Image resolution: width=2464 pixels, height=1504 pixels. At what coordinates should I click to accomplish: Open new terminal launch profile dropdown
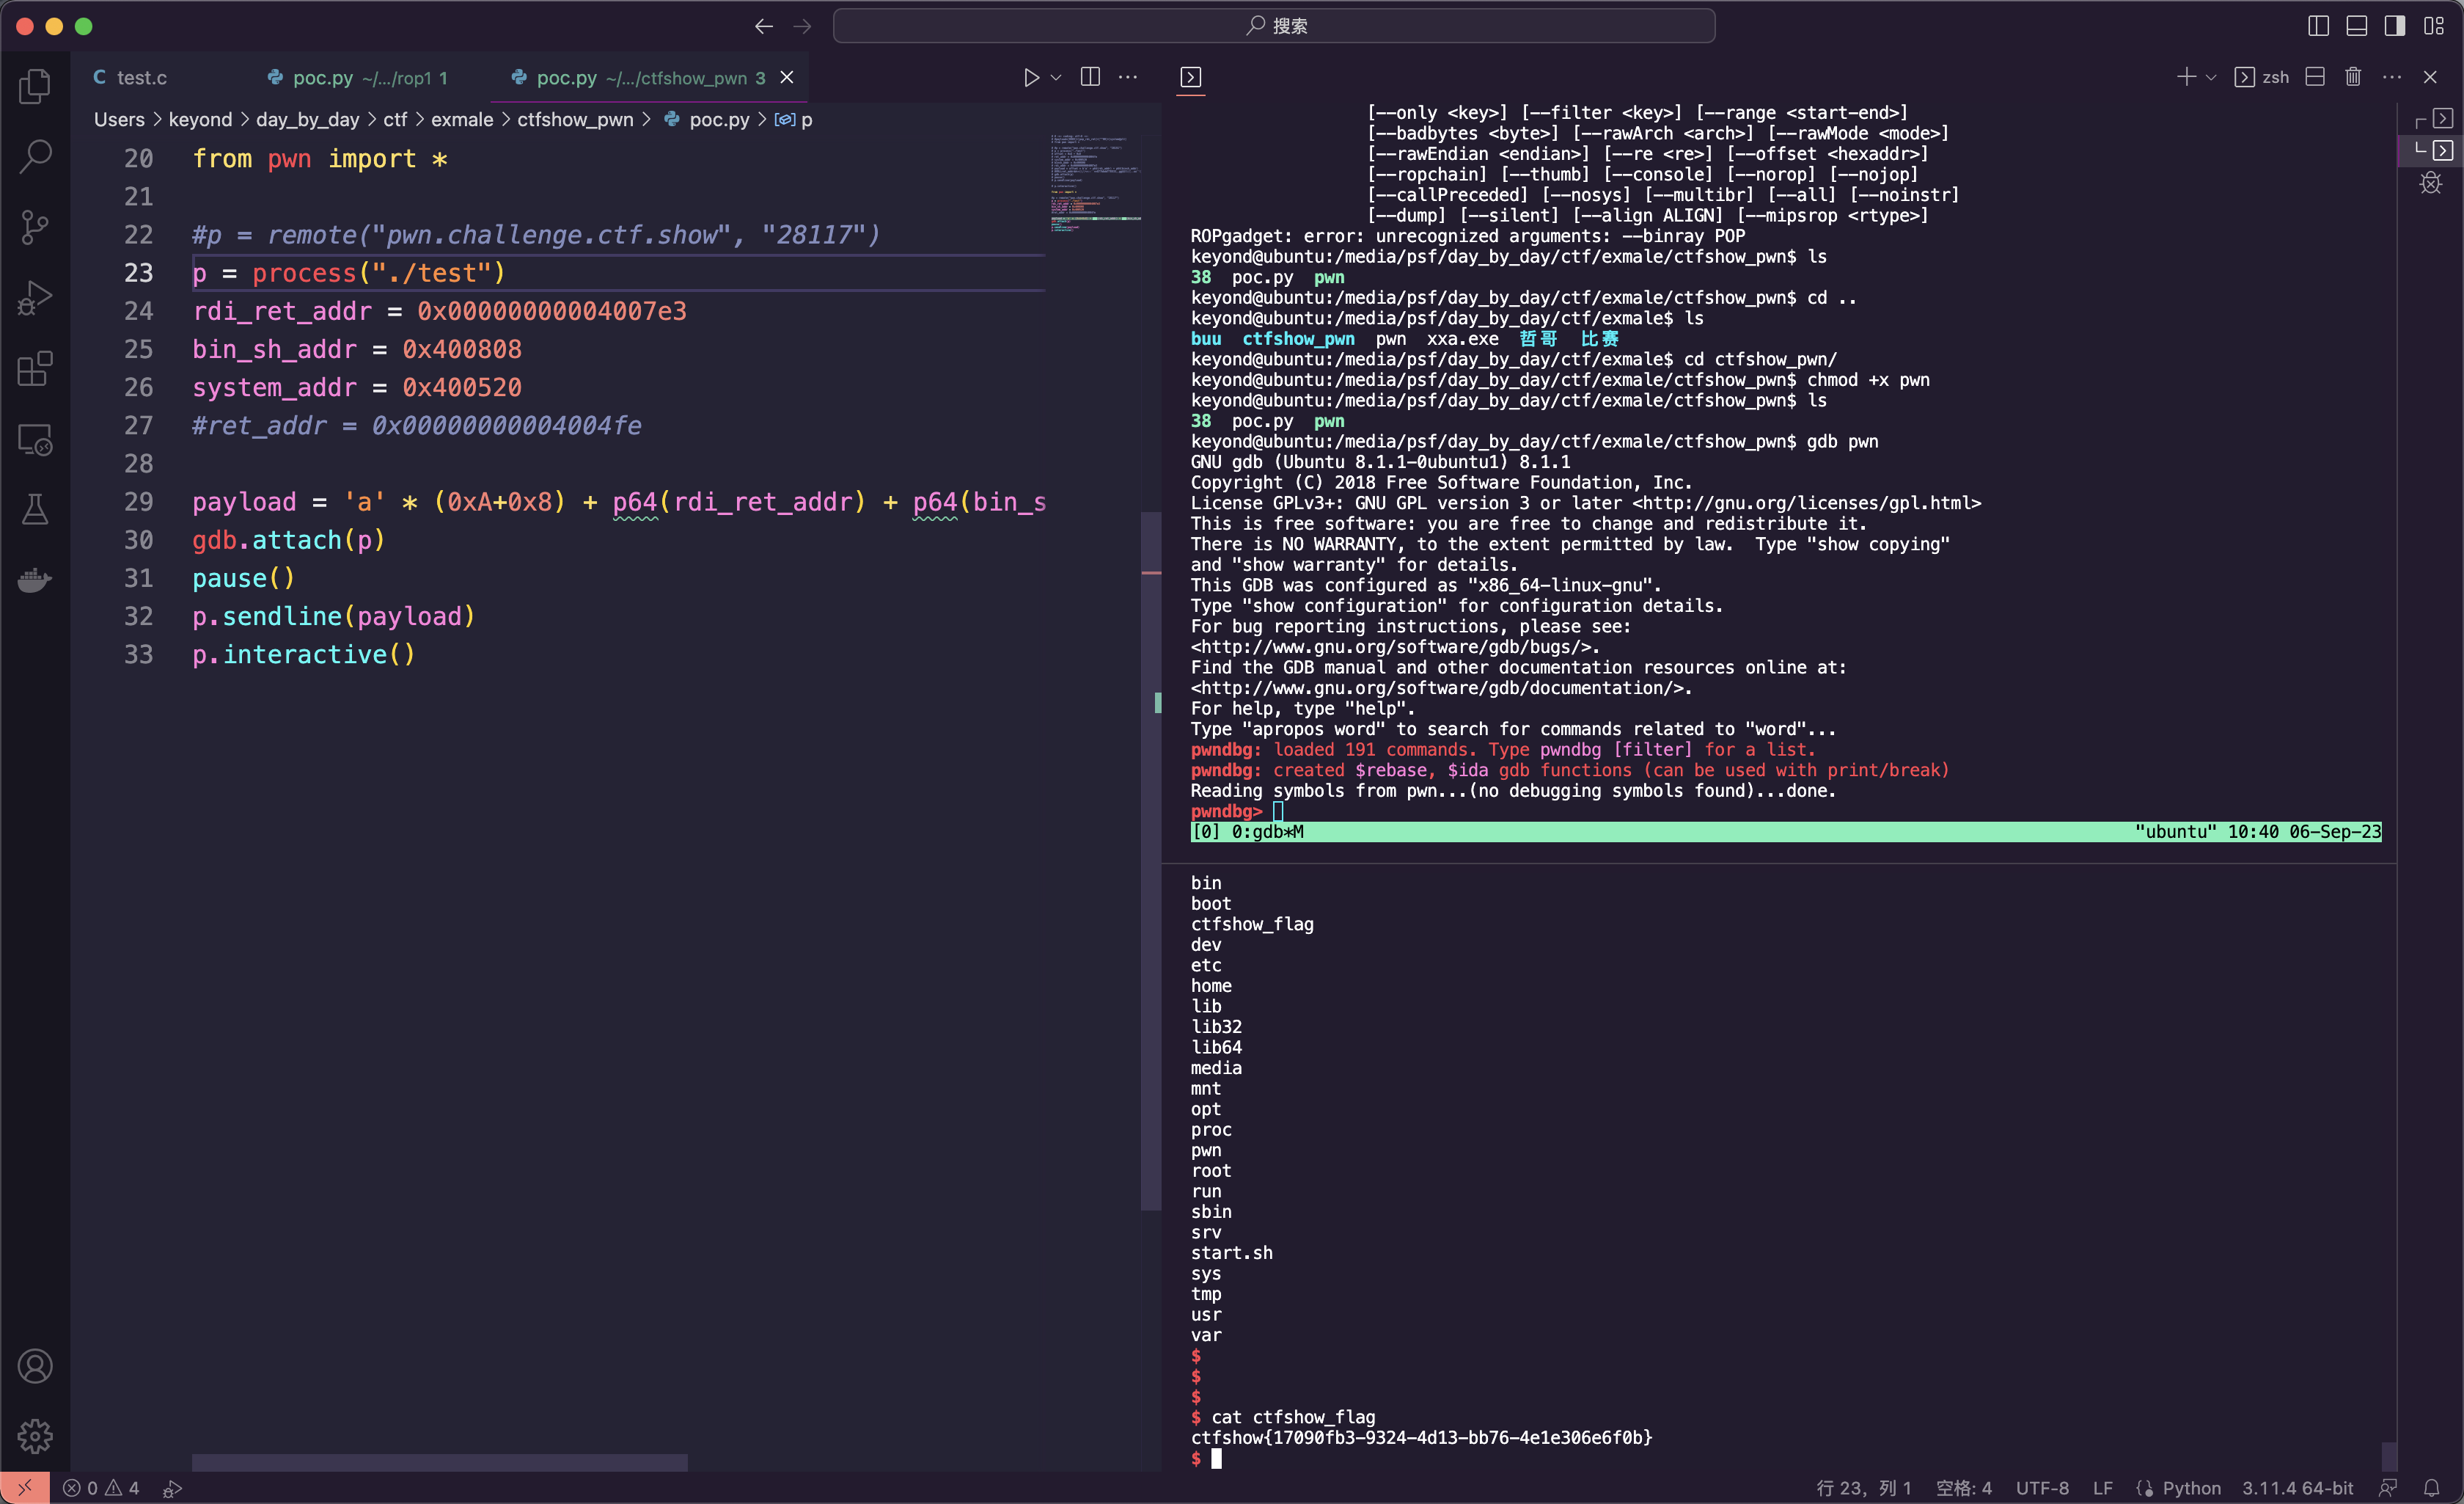coord(2211,77)
